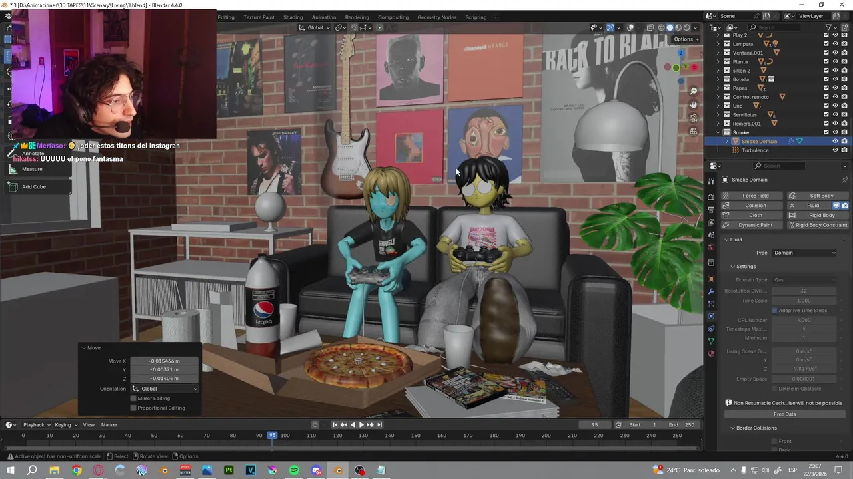This screenshot has width=853, height=479.
Task: Select wireframe viewport shading
Action: (x=662, y=27)
